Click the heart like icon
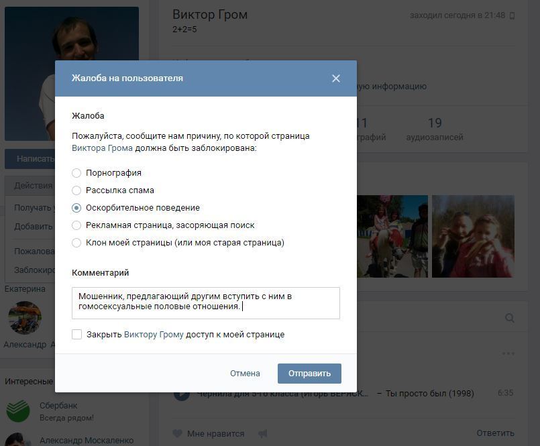This screenshot has width=540, height=446. [178, 433]
